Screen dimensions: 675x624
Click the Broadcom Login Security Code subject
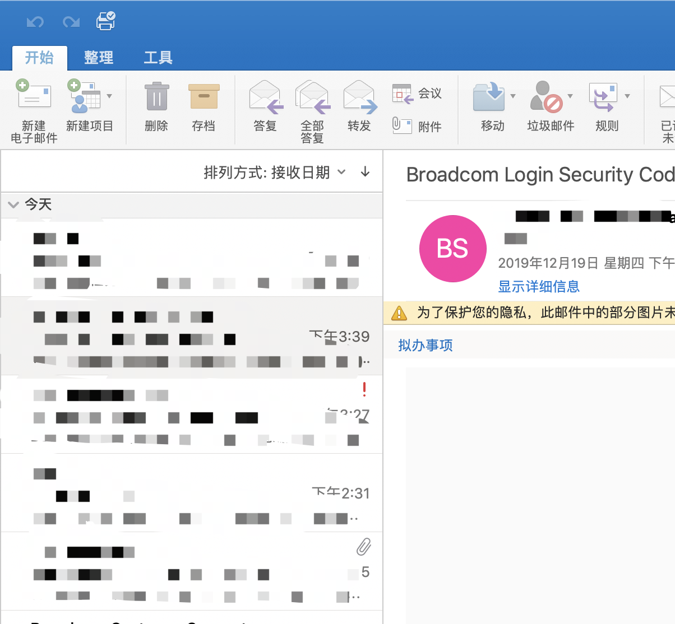pos(540,175)
